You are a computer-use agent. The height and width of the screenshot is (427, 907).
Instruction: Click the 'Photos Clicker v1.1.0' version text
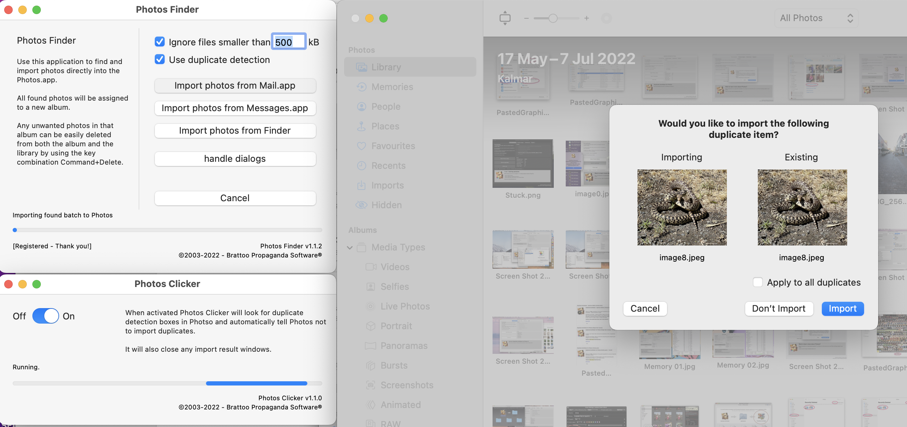(x=290, y=398)
